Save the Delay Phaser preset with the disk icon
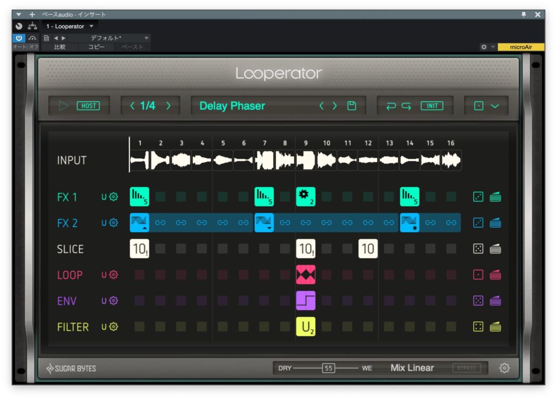The width and height of the screenshot is (557, 399). pos(351,105)
